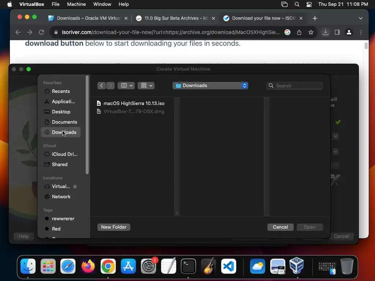Screen dimensions: 375x281
Task: Open the Chrome profile icon
Action: 349,32
